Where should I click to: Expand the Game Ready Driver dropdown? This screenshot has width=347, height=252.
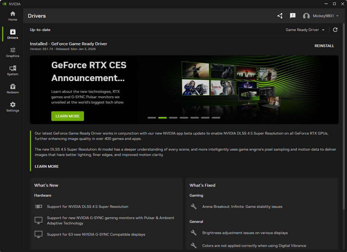(305, 30)
